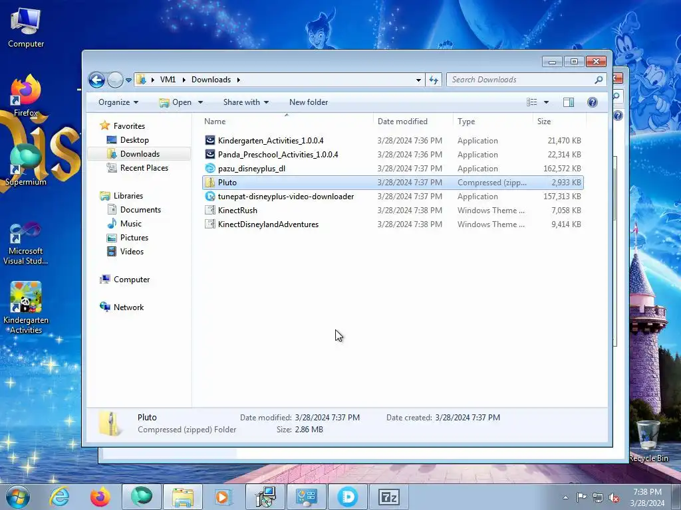This screenshot has height=510, width=681.
Task: Toggle the preview pane icon
Action: pos(568,102)
